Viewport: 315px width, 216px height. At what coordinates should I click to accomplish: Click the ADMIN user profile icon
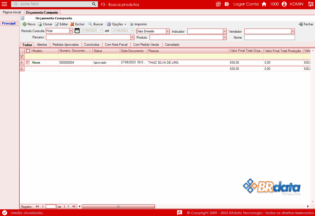[284, 4]
